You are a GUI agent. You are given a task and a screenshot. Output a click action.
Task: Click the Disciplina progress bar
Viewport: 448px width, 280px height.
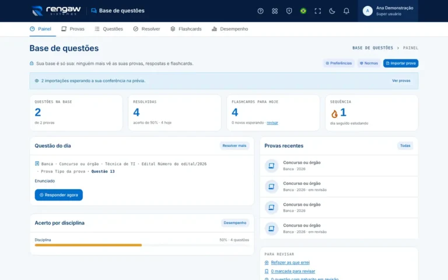(x=142, y=245)
